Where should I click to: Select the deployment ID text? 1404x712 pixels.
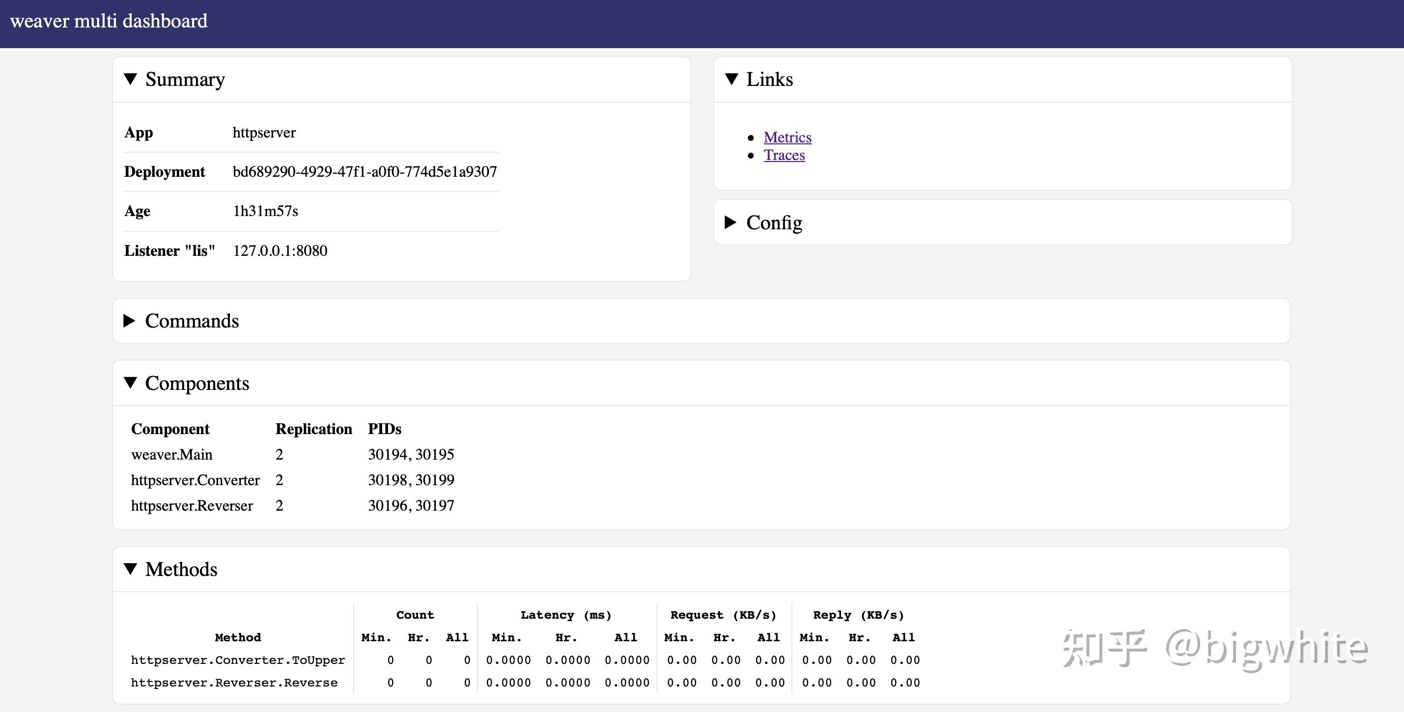click(x=365, y=171)
